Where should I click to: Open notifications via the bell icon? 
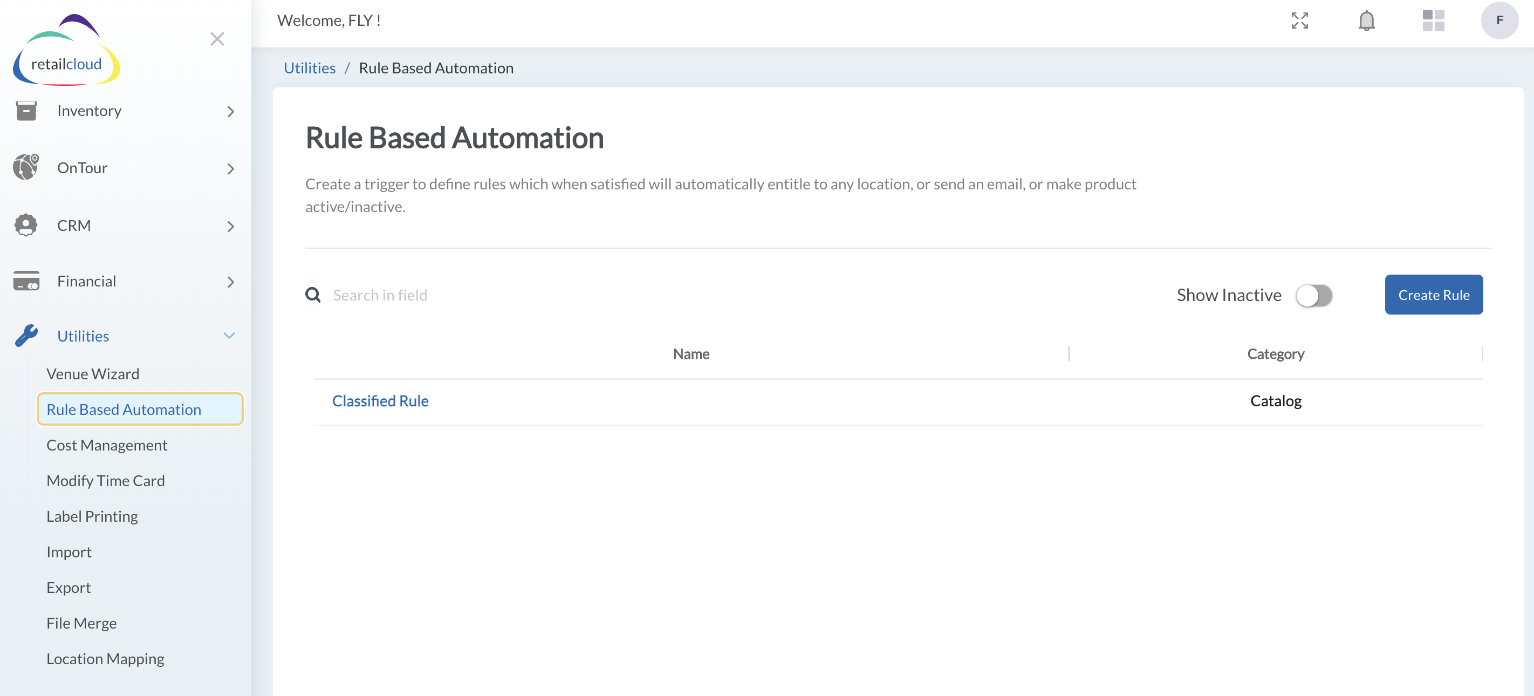click(x=1366, y=21)
